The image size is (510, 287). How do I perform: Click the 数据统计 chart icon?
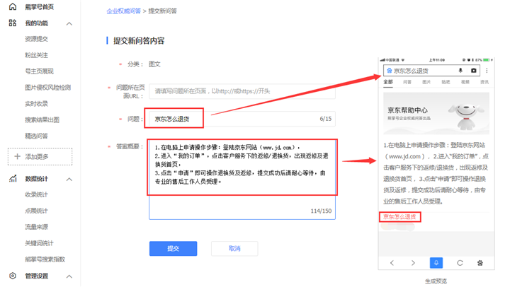(x=13, y=179)
